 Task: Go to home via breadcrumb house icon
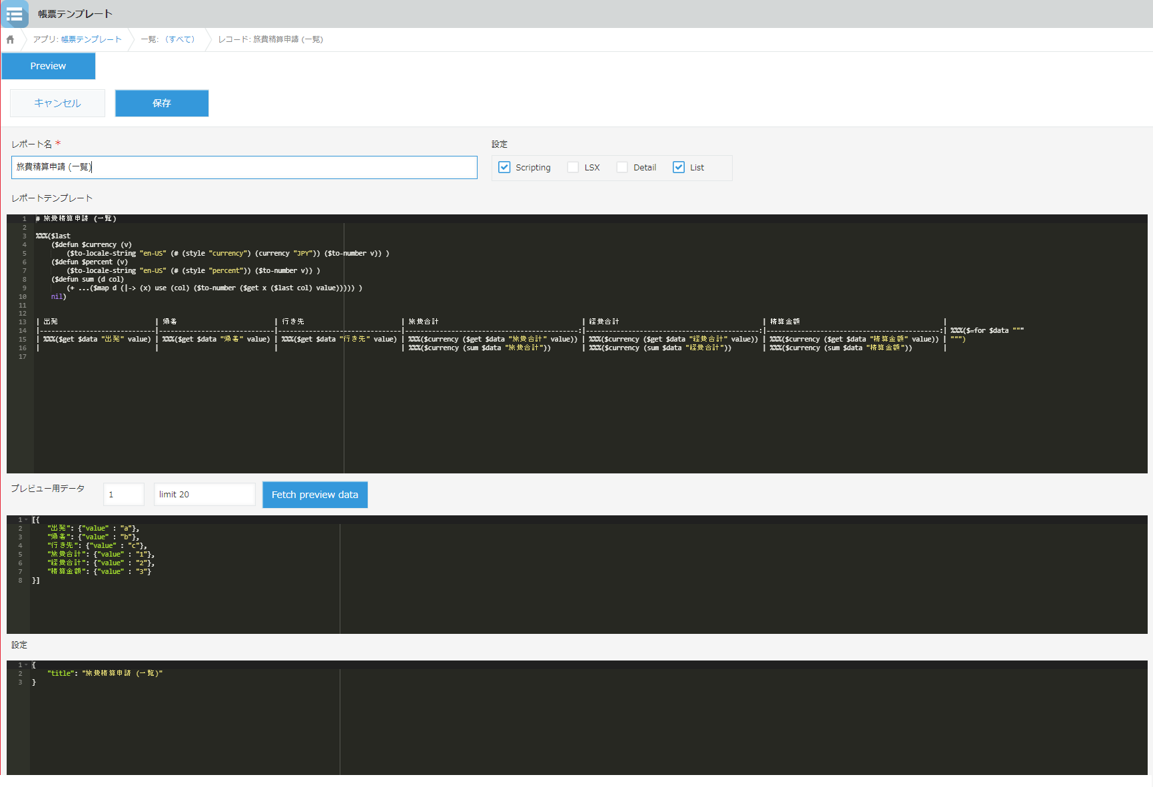(x=10, y=39)
